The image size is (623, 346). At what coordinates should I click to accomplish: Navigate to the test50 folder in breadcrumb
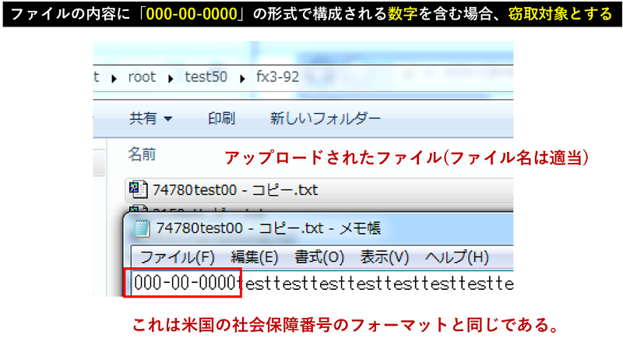tap(206, 77)
